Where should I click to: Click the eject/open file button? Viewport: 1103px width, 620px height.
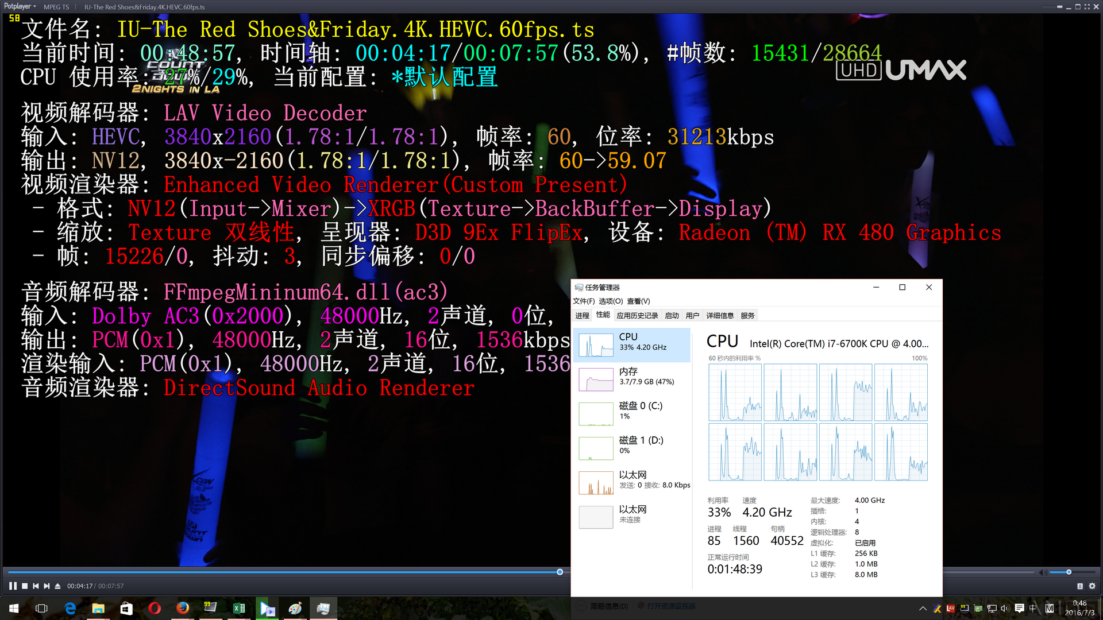57,586
